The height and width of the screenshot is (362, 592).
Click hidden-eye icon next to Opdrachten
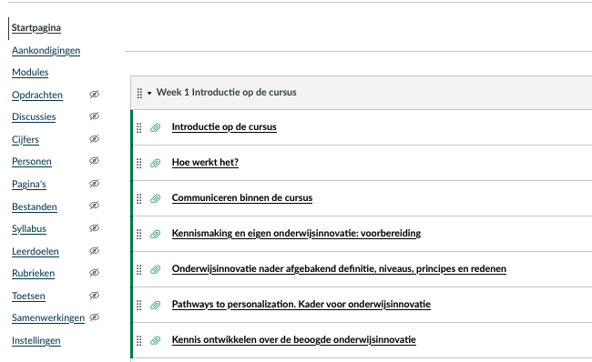click(x=94, y=95)
